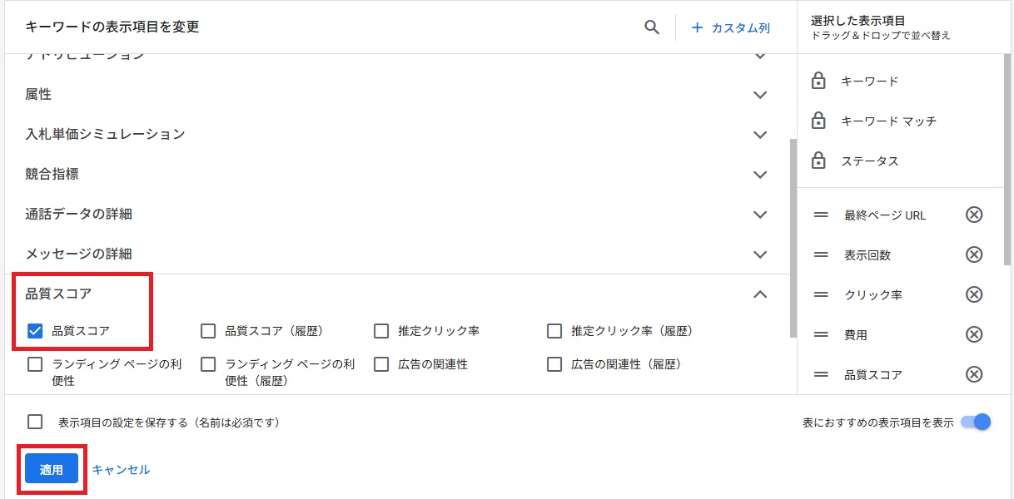This screenshot has height=499, width=1014.
Task: Click the lock icon beside ステータス
Action: [x=818, y=161]
